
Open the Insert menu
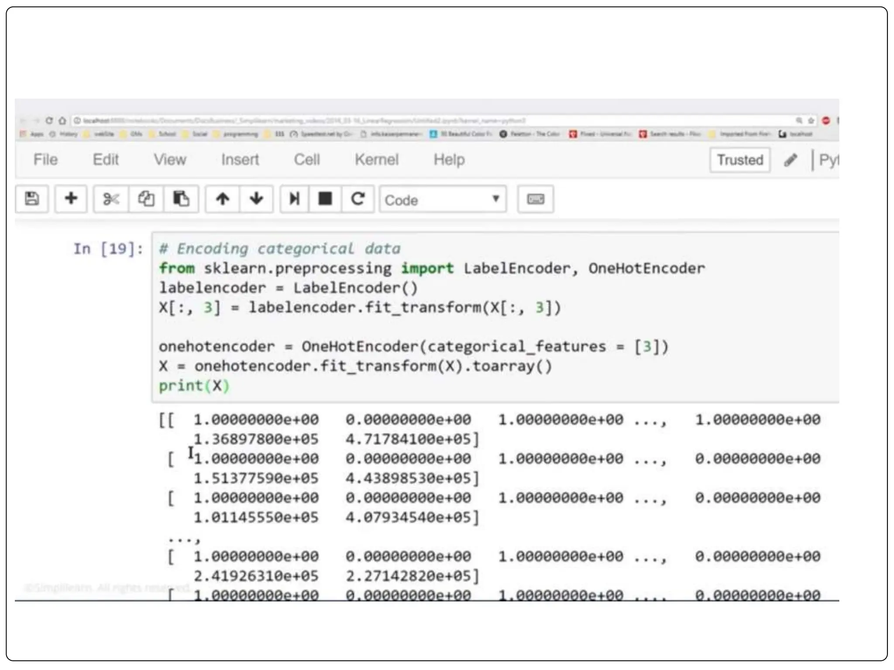click(240, 160)
